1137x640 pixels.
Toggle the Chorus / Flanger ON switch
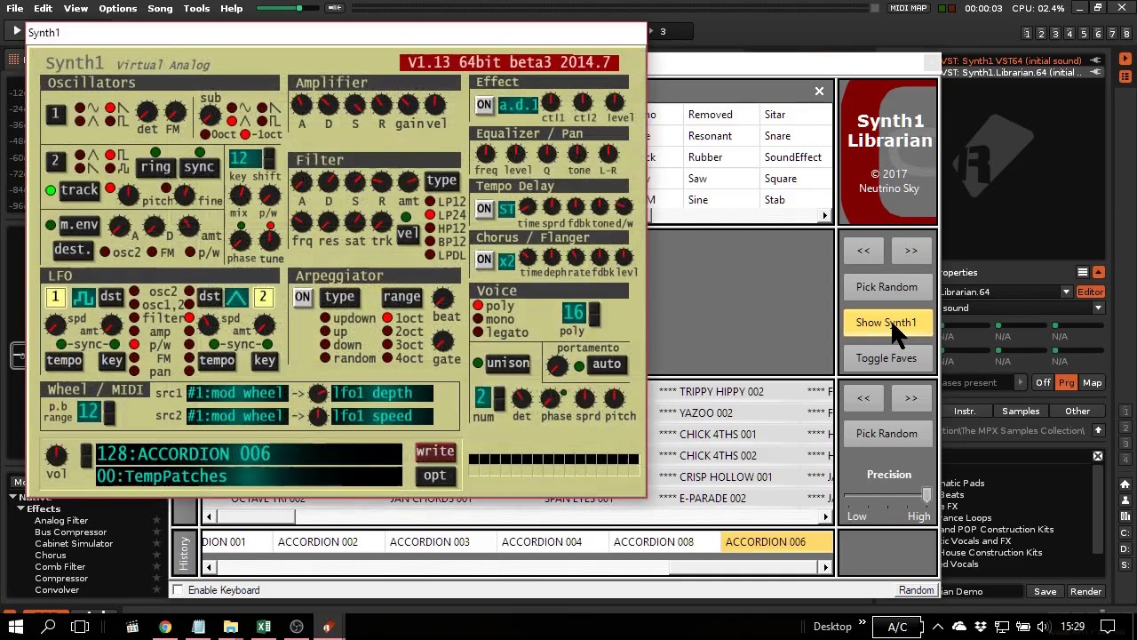coord(484,260)
